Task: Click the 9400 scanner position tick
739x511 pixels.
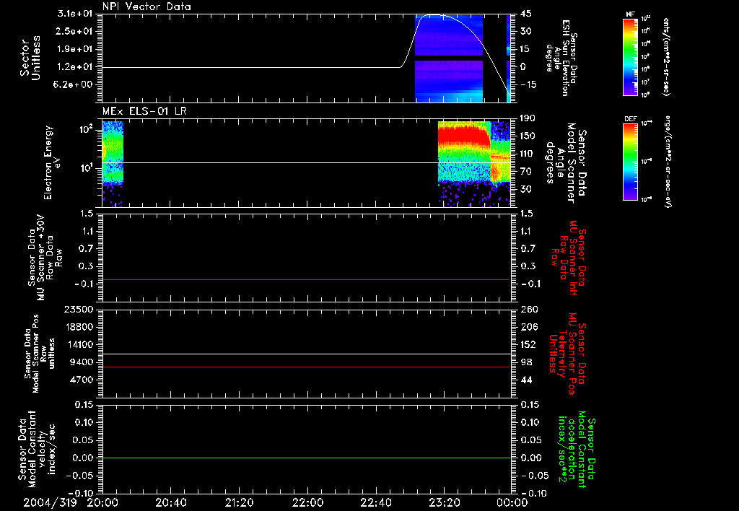Action: coord(82,362)
